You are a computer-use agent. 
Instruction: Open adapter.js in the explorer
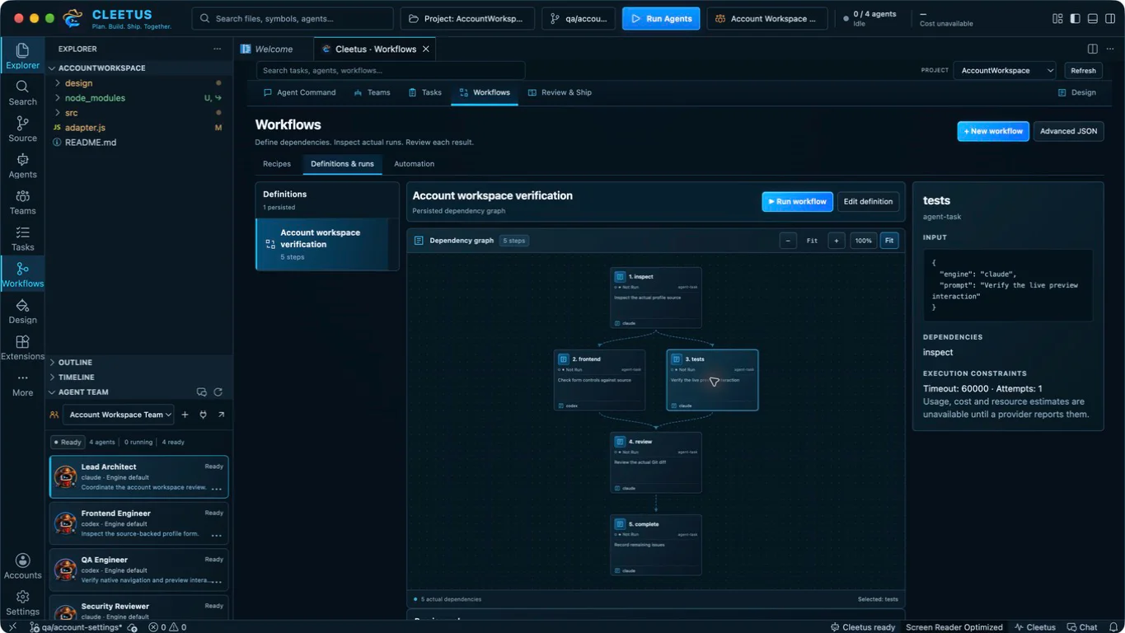[138, 128]
